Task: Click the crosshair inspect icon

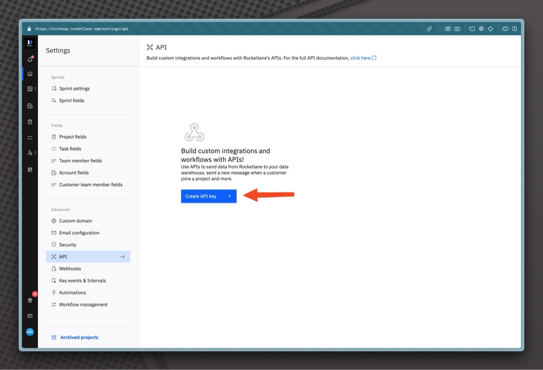Action: pyautogui.click(x=490, y=28)
